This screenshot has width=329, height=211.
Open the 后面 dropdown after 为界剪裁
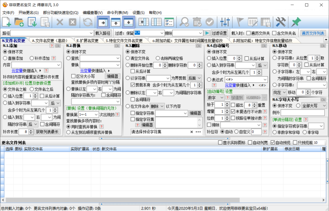(194, 78)
